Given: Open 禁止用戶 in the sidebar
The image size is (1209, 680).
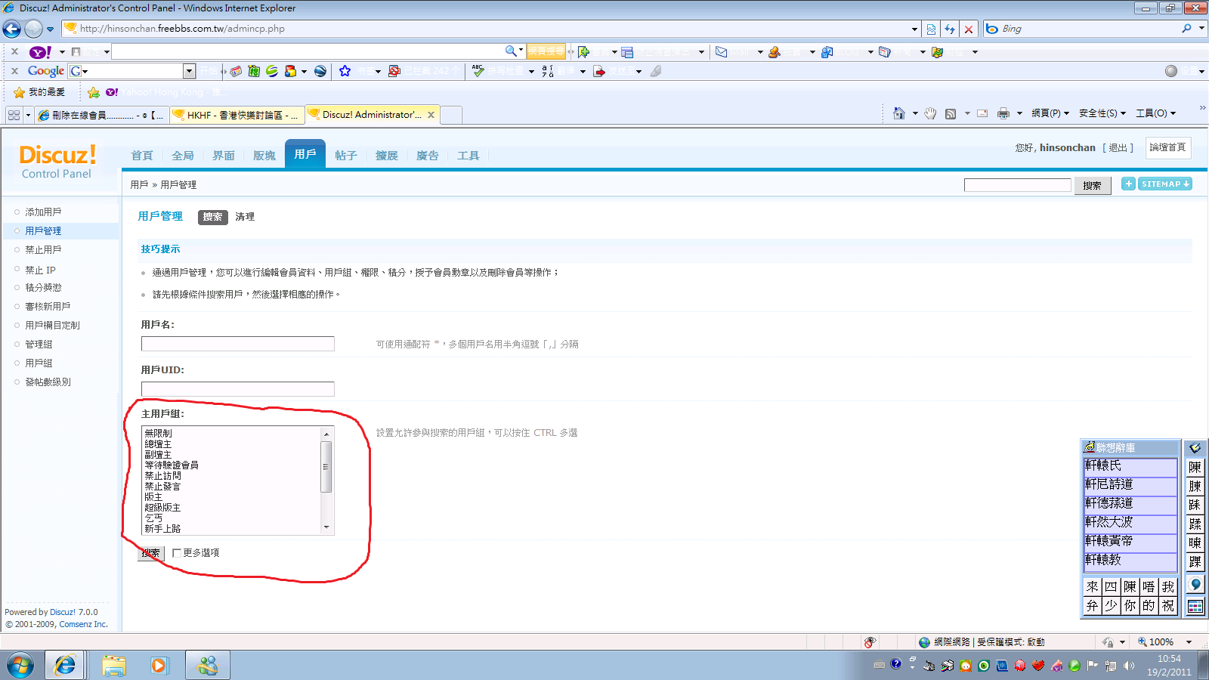Looking at the screenshot, I should coord(43,250).
